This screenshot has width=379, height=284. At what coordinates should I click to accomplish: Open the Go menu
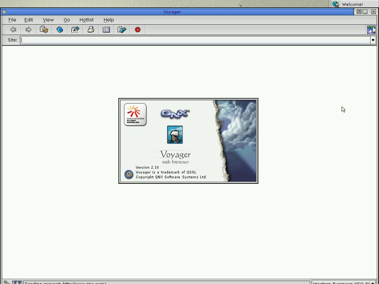67,20
